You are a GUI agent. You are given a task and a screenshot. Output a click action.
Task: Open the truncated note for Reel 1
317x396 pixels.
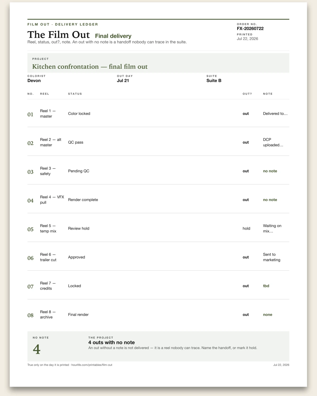coord(275,114)
